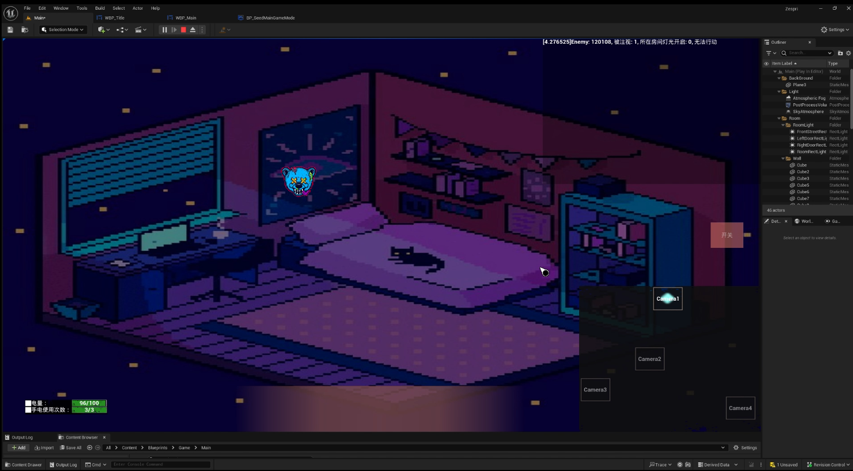Open the Outliner settings gear
Screen dimensions: 853x471
(848, 53)
